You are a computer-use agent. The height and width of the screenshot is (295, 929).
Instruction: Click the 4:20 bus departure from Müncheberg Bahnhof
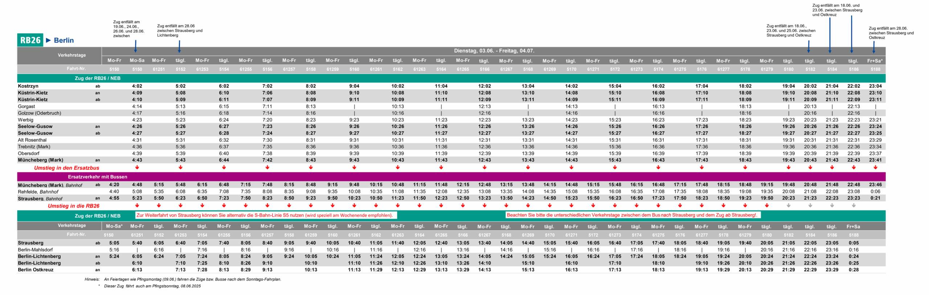pos(114,185)
